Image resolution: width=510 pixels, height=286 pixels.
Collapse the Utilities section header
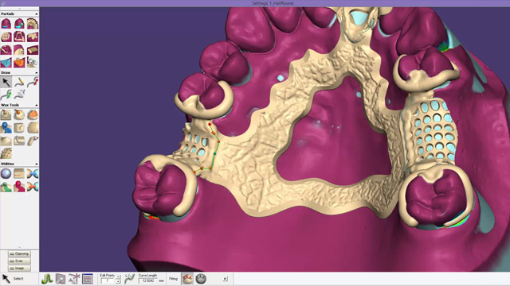tap(37, 164)
